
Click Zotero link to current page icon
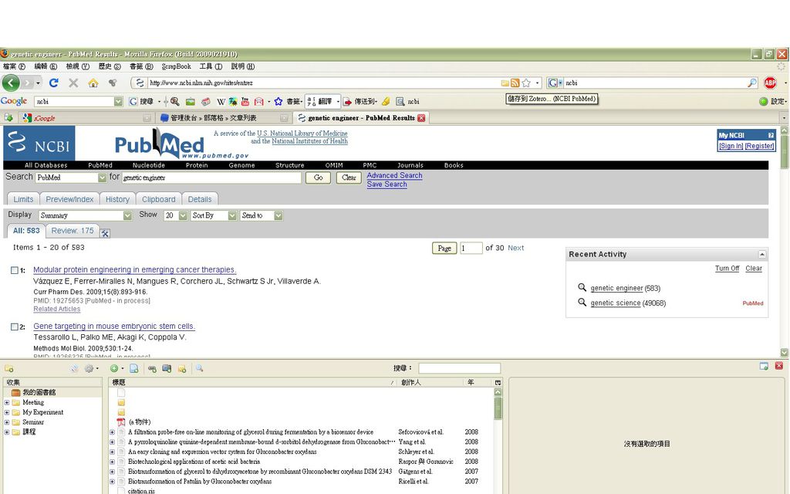click(x=152, y=369)
